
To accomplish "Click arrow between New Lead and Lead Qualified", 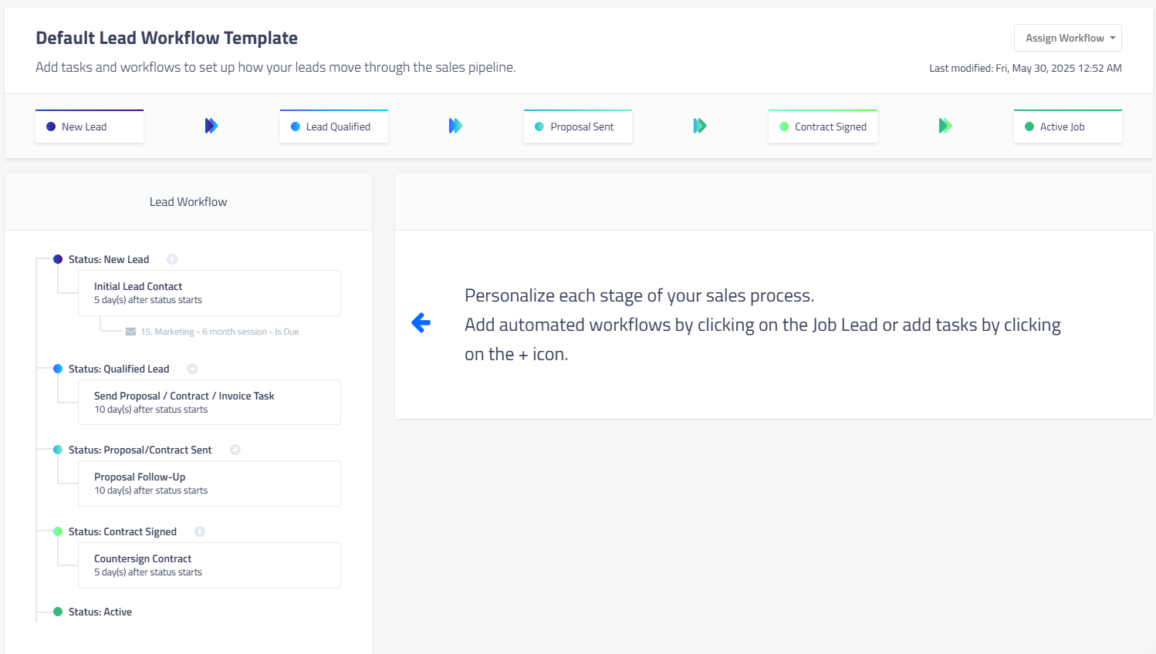I will coord(211,126).
